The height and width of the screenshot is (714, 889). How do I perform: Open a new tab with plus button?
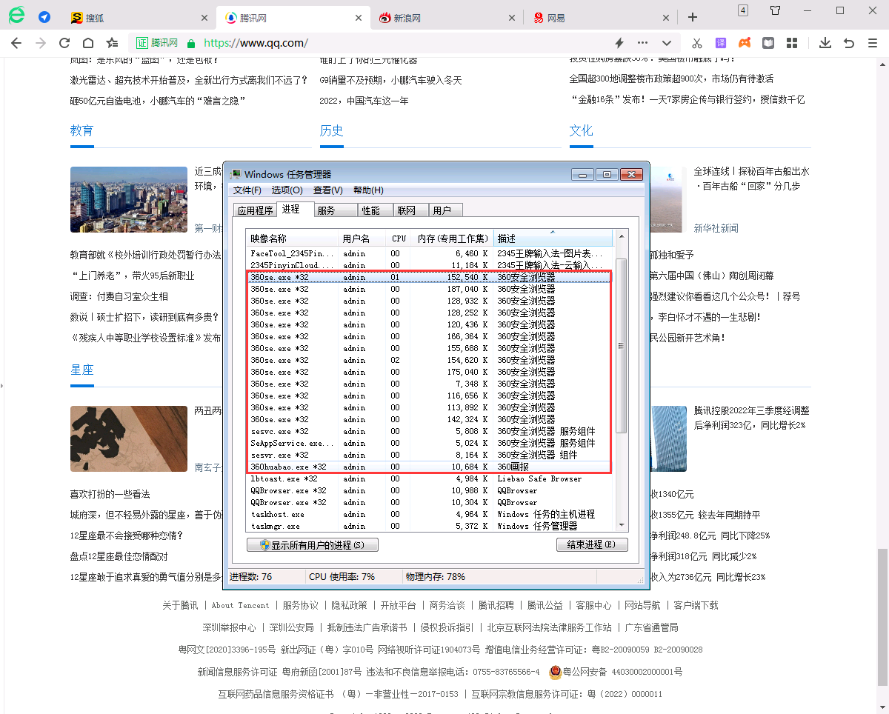pyautogui.click(x=693, y=17)
